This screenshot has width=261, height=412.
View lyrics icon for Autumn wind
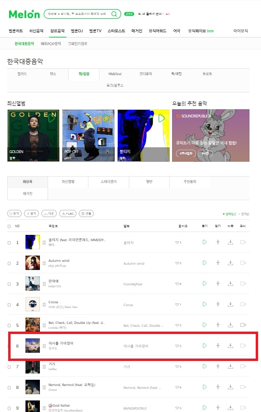[44, 263]
